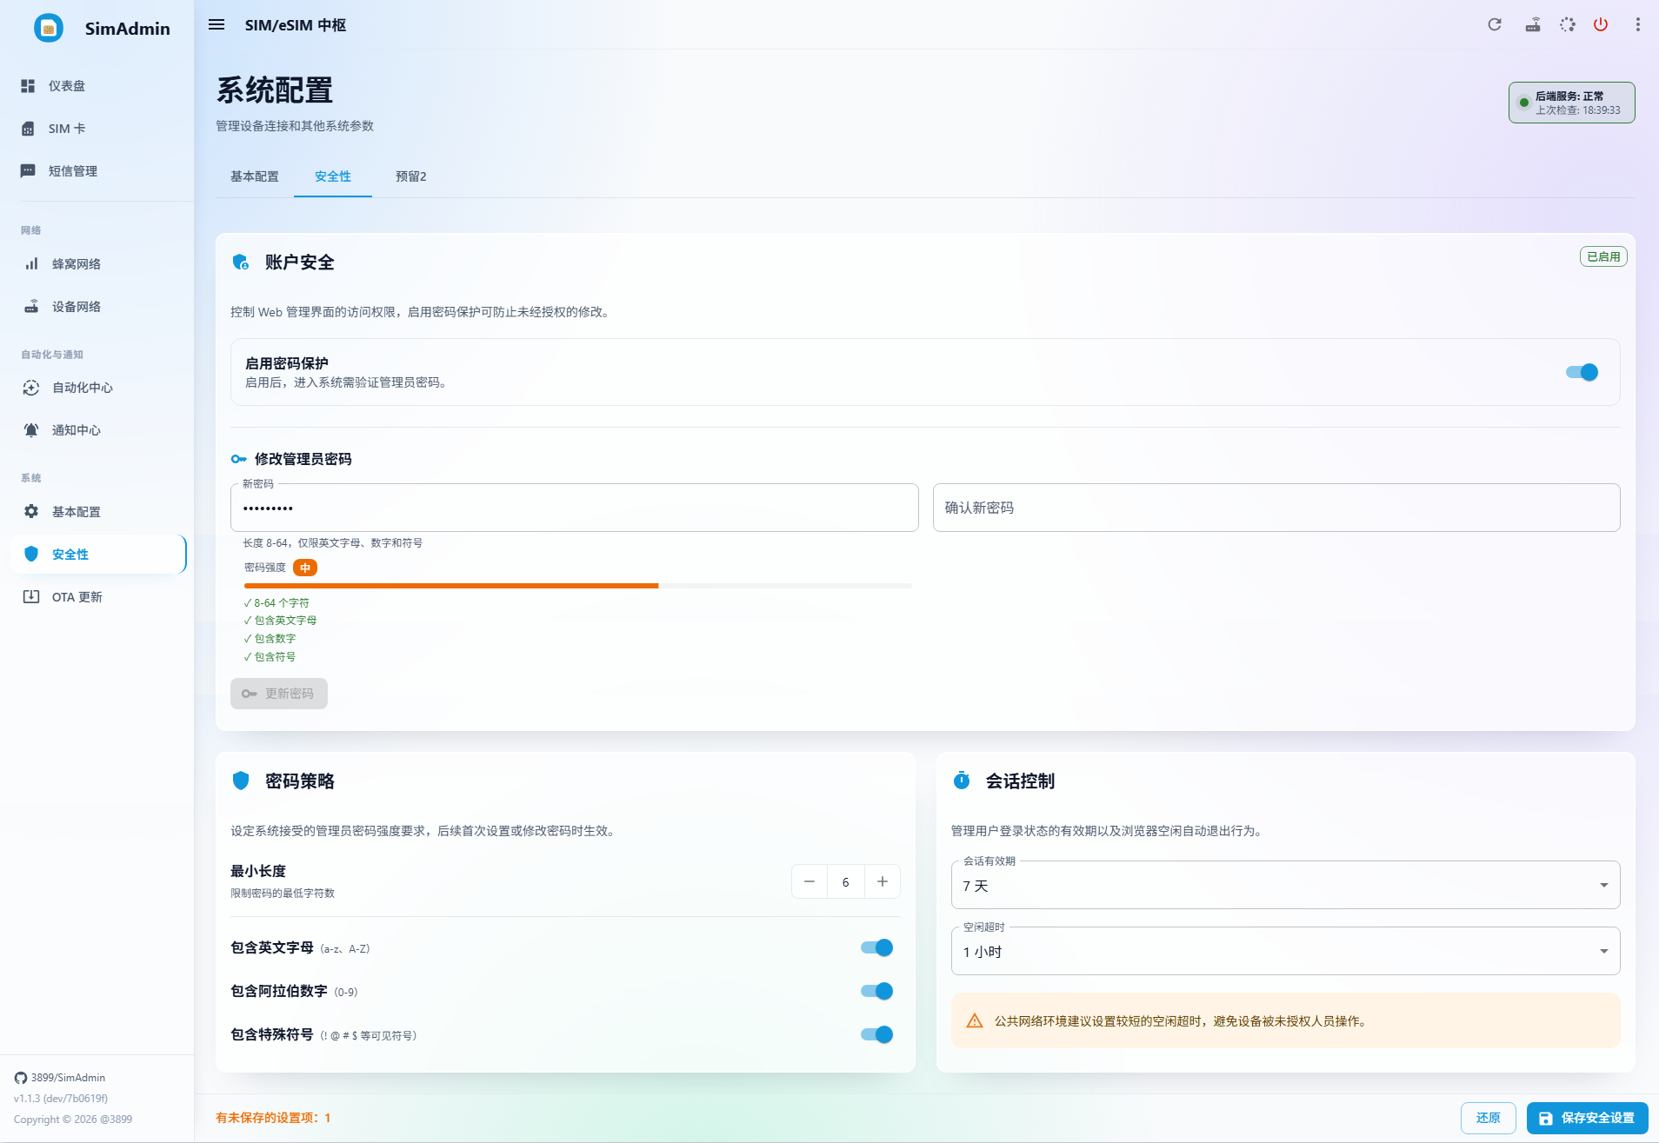Toggle 包含英文字母 requirement switch

[876, 947]
